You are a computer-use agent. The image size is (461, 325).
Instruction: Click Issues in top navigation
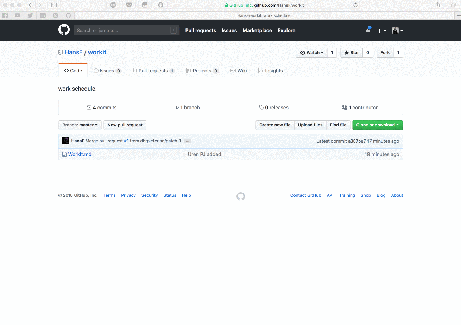click(229, 31)
